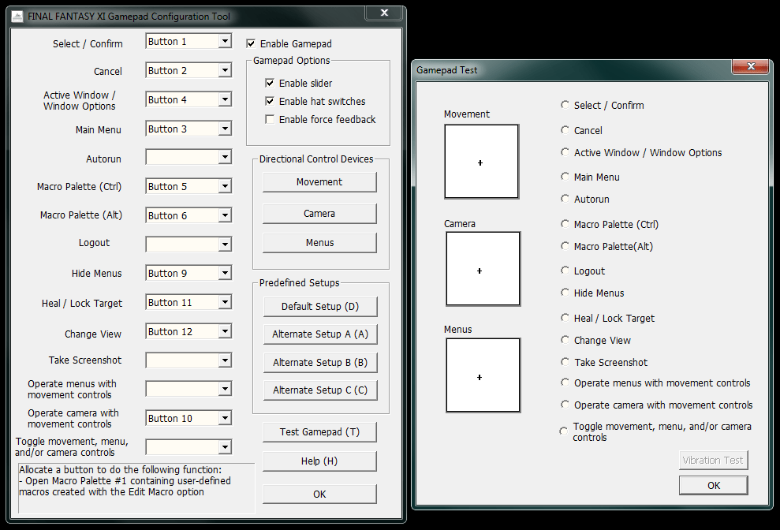This screenshot has height=530, width=780.
Task: Select Active Window / Window Options radio button
Action: [565, 151]
